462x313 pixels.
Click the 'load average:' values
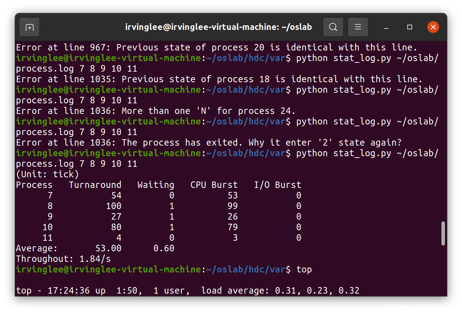(317, 290)
